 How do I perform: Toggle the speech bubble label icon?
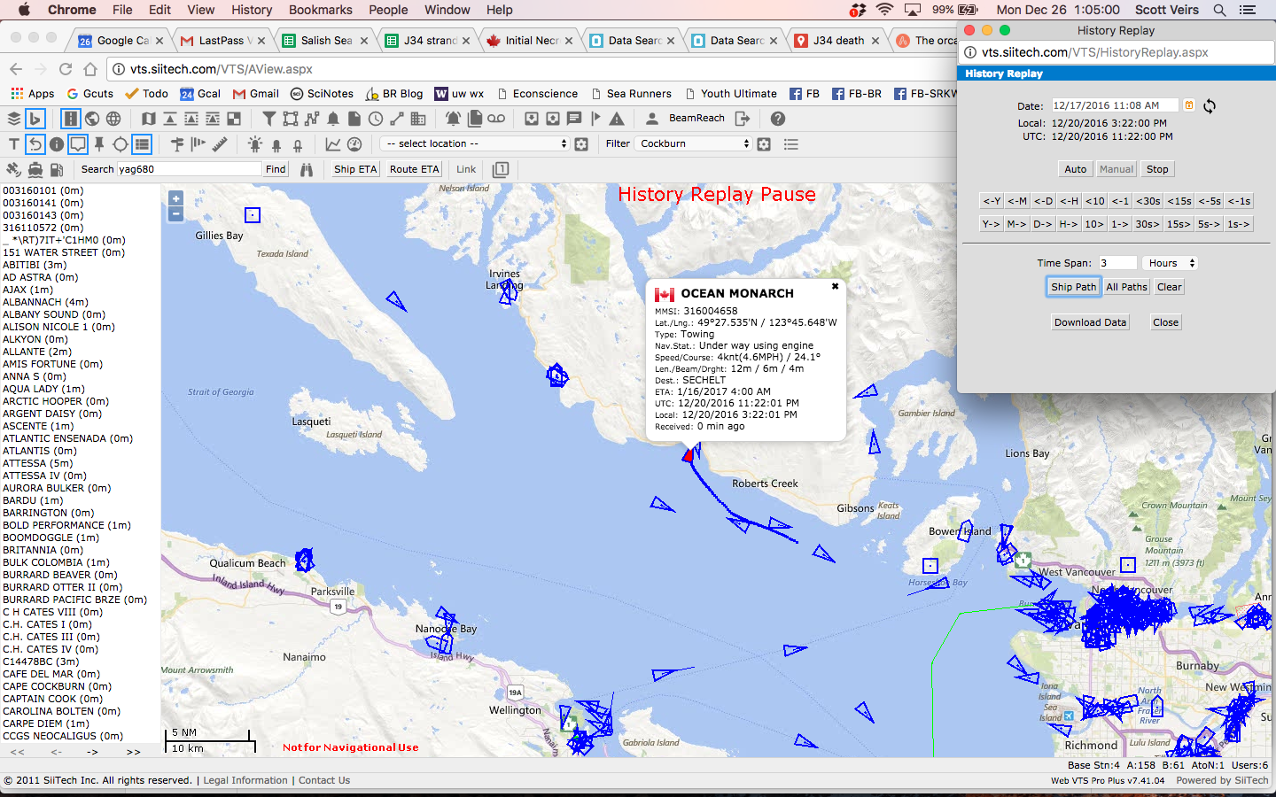pyautogui.click(x=78, y=143)
